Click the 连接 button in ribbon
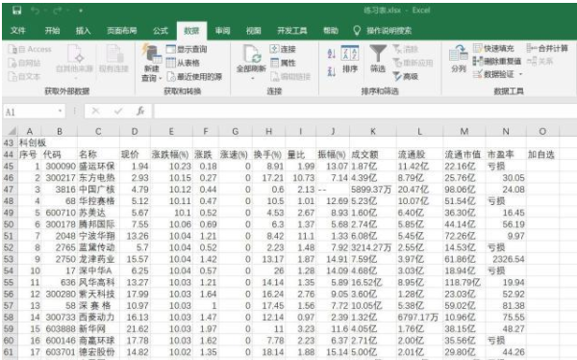 pyautogui.click(x=283, y=49)
